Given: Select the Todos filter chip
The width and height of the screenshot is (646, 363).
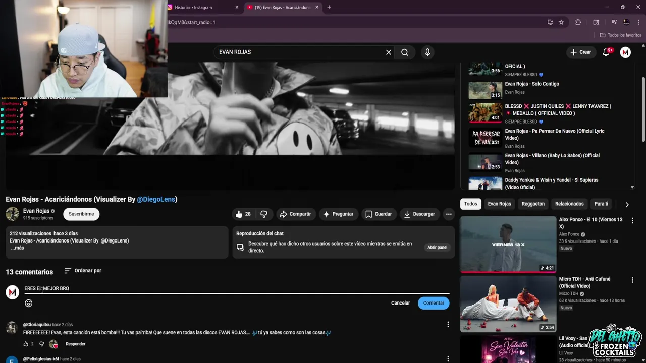Looking at the screenshot, I should 471,204.
